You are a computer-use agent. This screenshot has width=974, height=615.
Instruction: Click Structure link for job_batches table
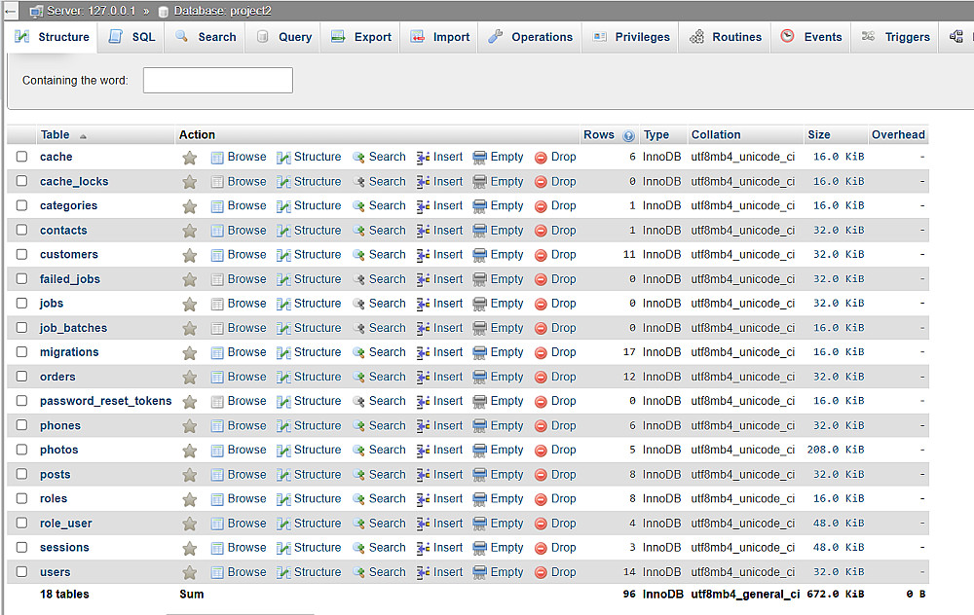pos(318,328)
